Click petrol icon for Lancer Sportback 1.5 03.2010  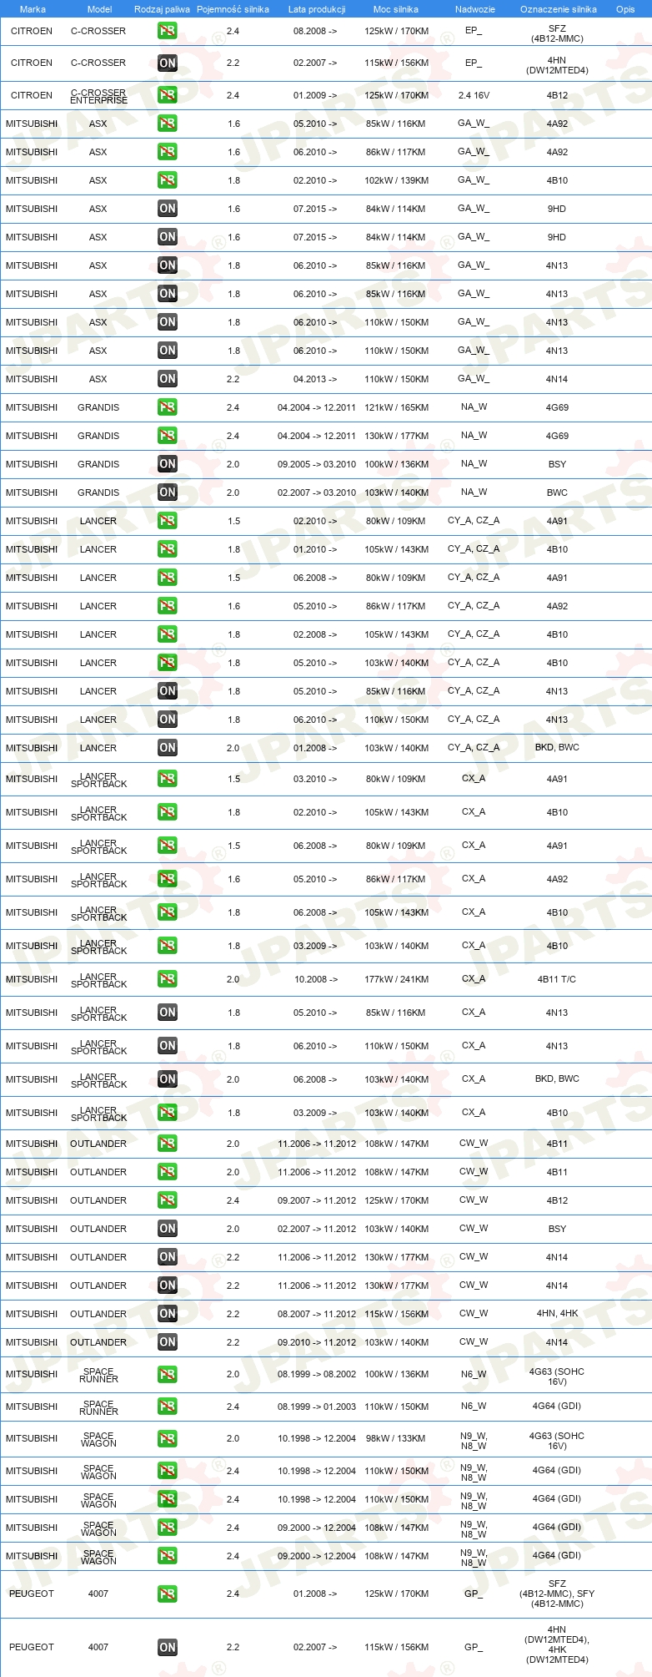pyautogui.click(x=168, y=779)
